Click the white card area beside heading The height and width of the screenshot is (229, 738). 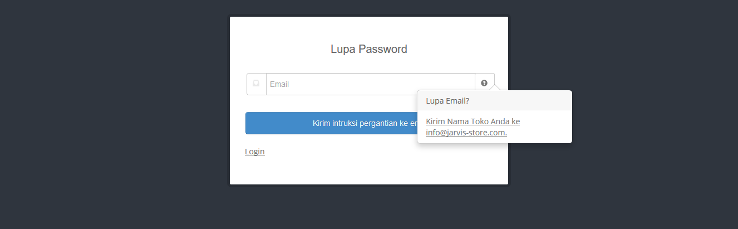456,49
